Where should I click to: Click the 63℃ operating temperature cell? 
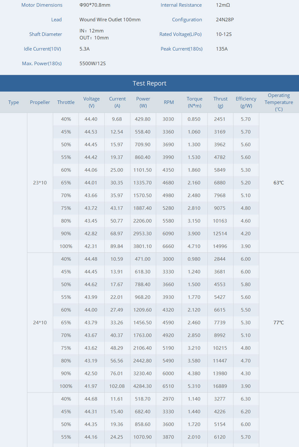click(x=279, y=183)
